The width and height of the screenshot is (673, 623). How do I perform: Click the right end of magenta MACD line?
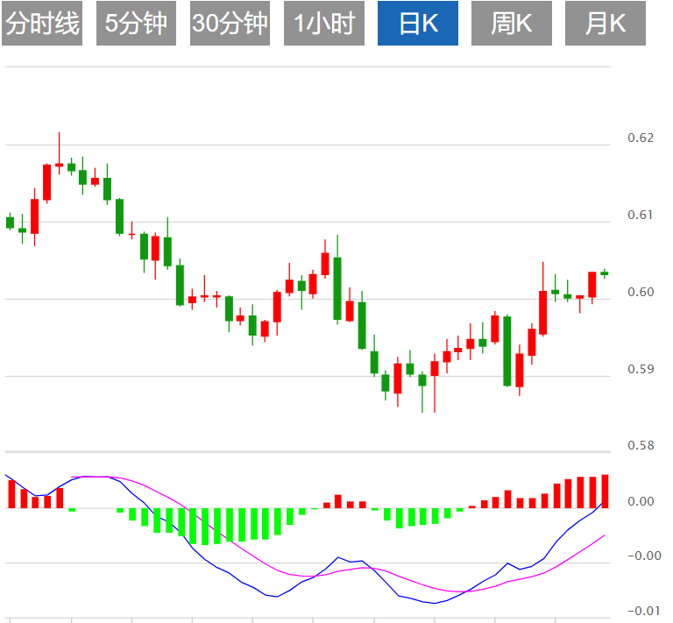(605, 535)
